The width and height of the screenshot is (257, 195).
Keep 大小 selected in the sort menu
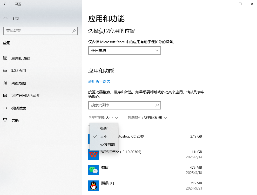coord(104,136)
